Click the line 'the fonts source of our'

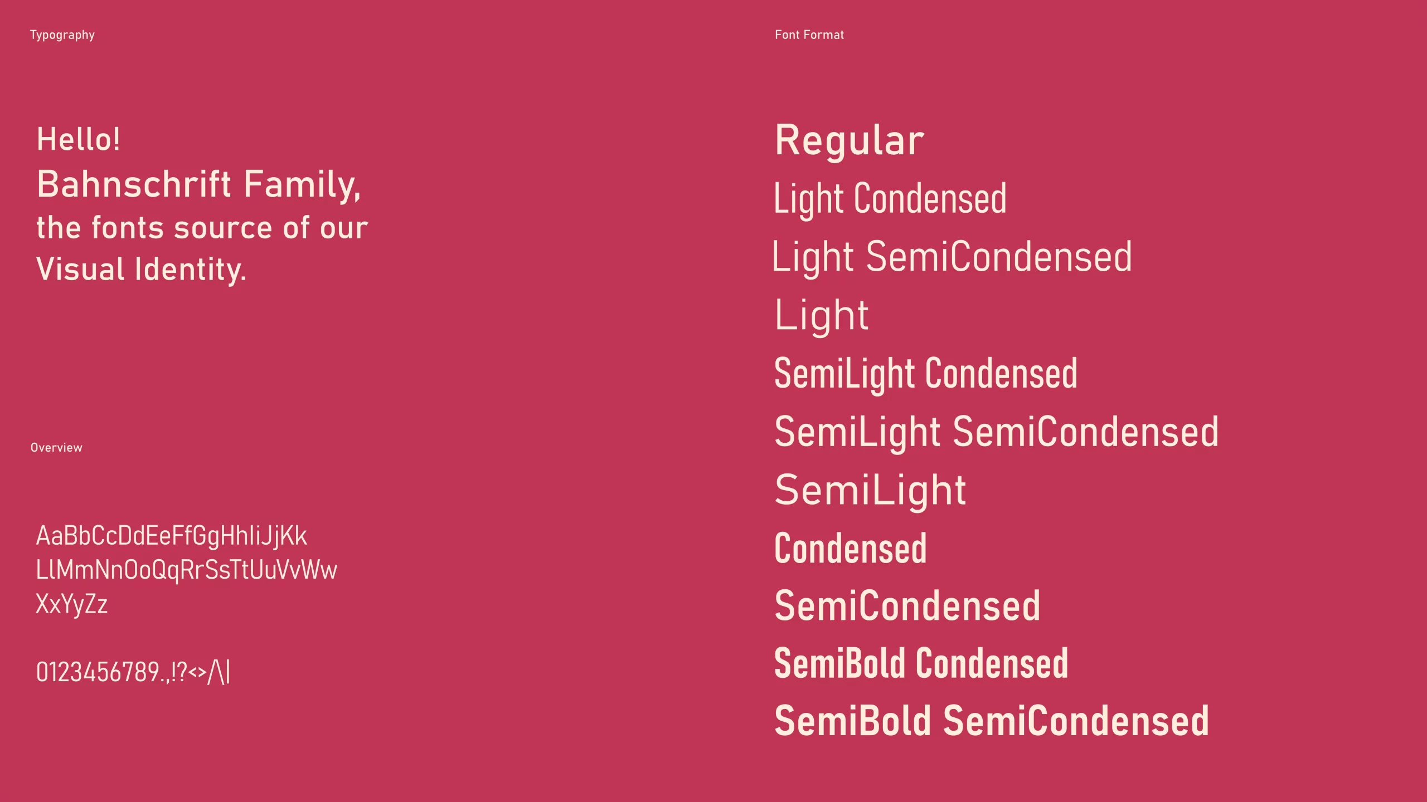tap(202, 228)
